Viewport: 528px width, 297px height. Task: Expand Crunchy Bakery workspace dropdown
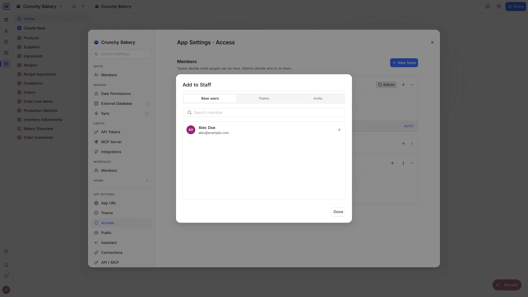[x=61, y=6]
